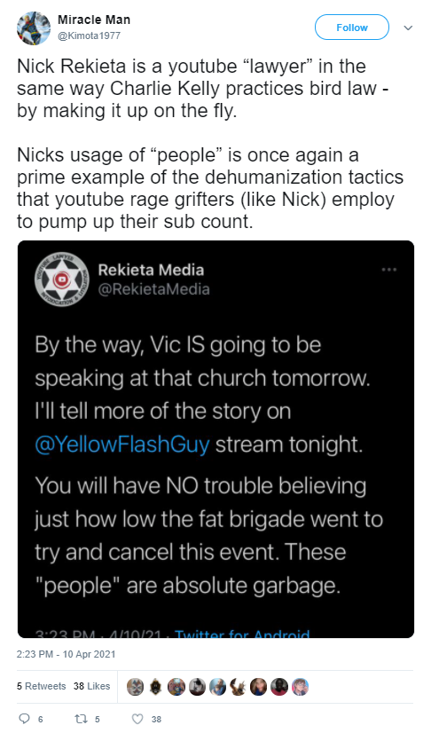Click the retweet arrows icon
Image resolution: width=431 pixels, height=741 pixels.
(x=81, y=719)
